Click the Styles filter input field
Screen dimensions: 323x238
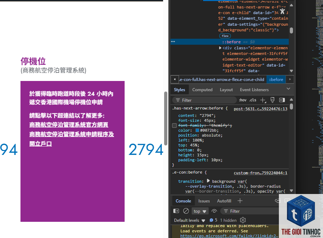204,100
